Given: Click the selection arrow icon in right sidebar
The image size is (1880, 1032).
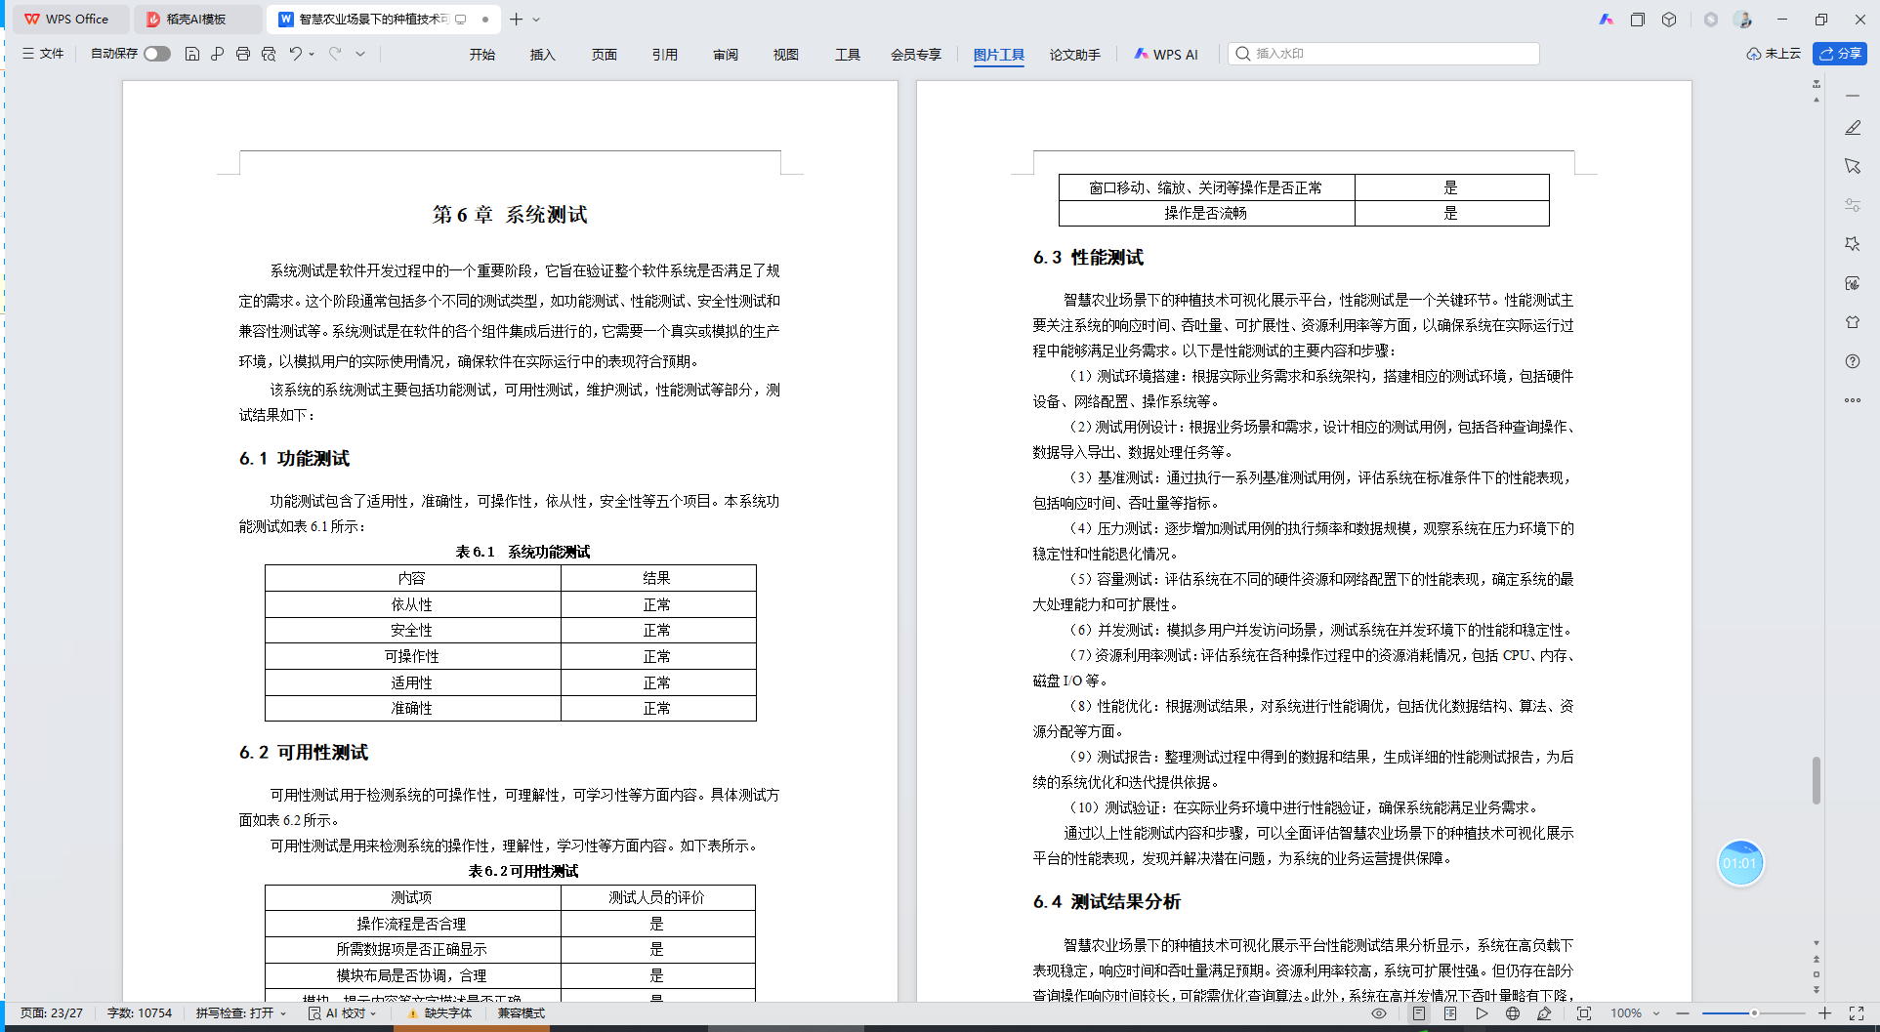Looking at the screenshot, I should [1853, 166].
